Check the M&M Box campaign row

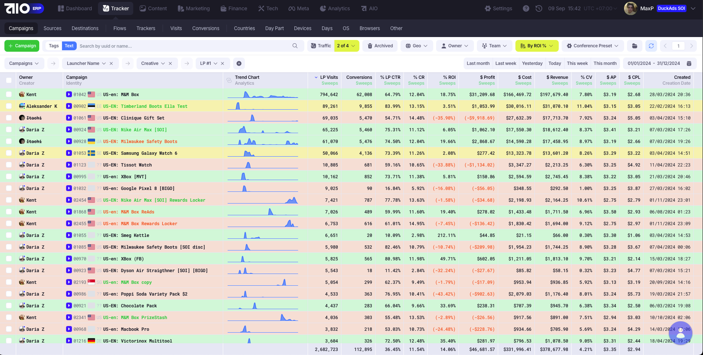point(9,94)
